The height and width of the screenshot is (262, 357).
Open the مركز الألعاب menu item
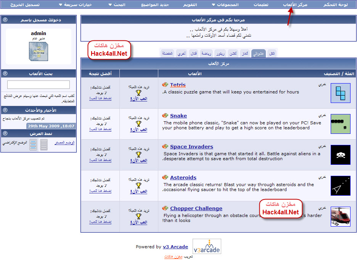click(x=295, y=5)
